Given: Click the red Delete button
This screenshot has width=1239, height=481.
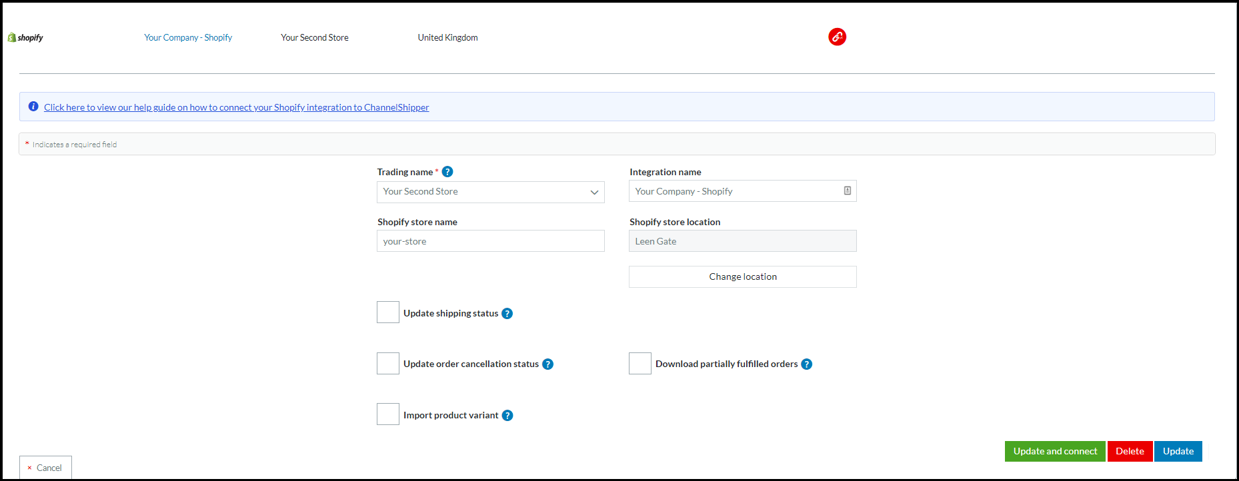Looking at the screenshot, I should click(1130, 451).
